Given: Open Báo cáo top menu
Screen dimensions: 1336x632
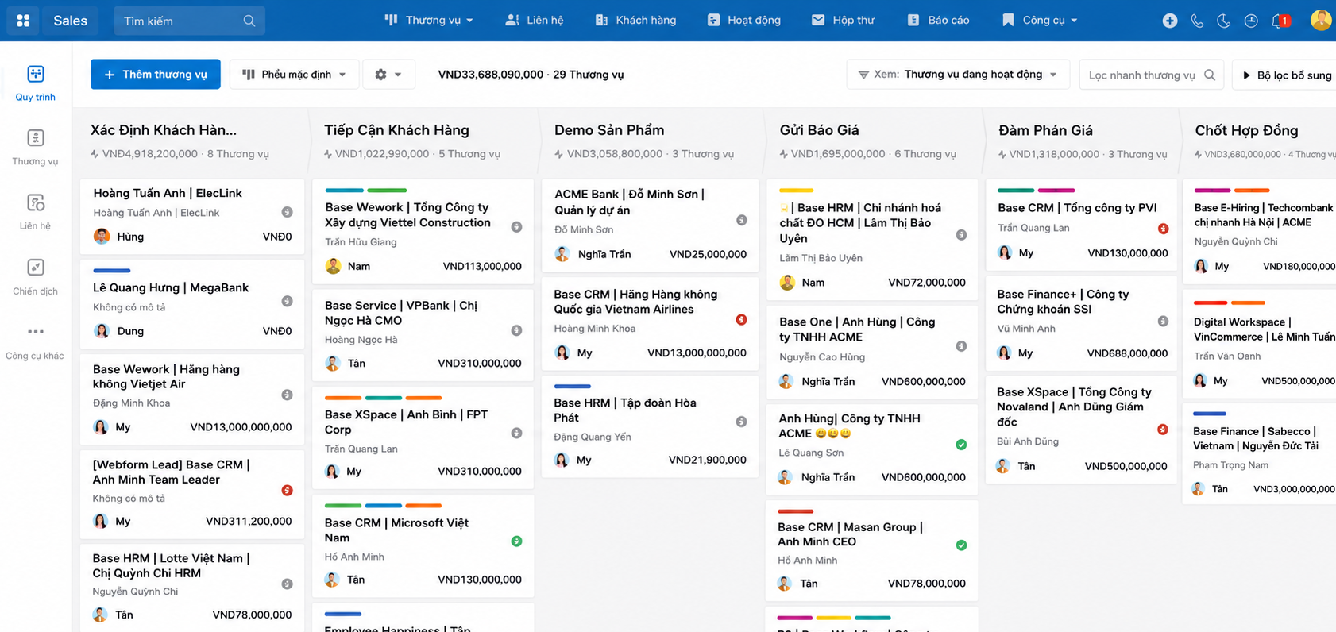Looking at the screenshot, I should [938, 21].
